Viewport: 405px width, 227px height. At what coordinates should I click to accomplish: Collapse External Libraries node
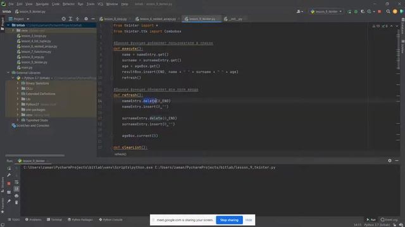coord(8,73)
